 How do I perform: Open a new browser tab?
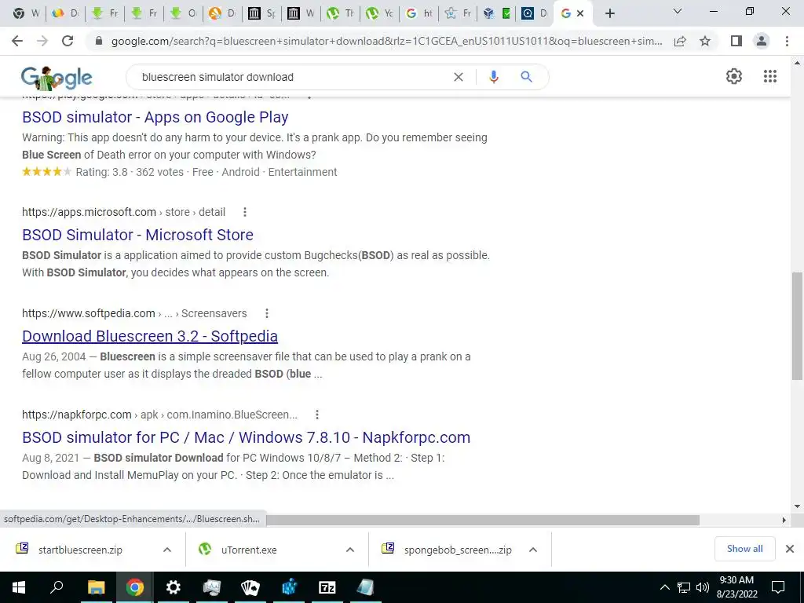click(609, 13)
